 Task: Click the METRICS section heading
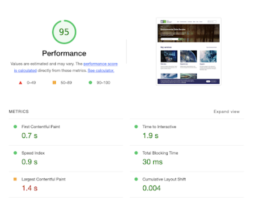click(19, 112)
